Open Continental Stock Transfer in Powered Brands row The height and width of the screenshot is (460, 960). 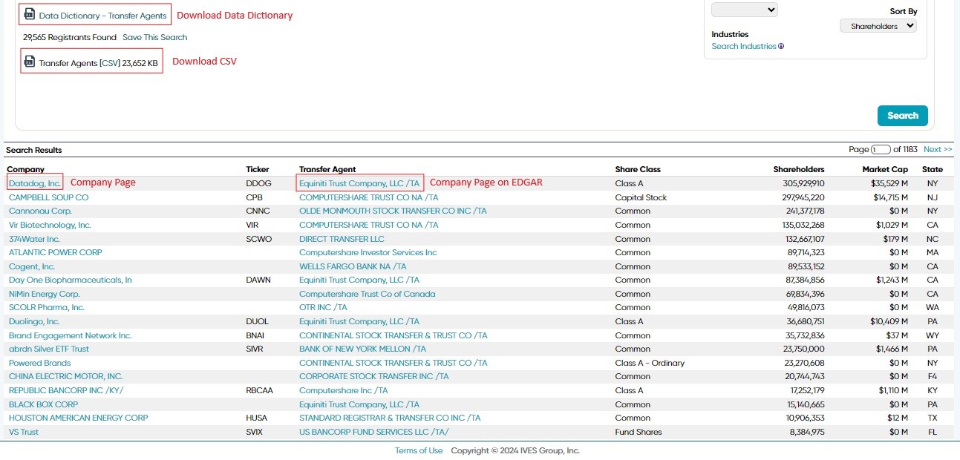pyautogui.click(x=394, y=363)
